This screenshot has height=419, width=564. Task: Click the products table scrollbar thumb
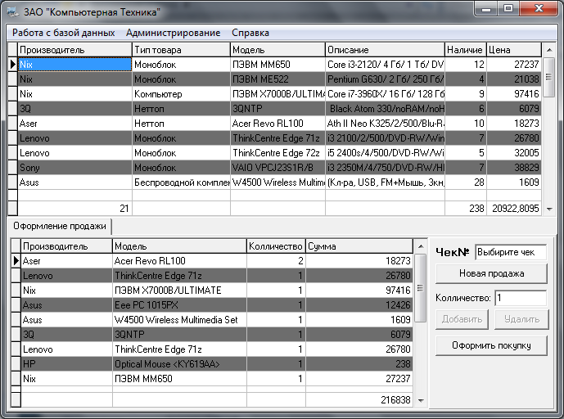click(x=548, y=77)
